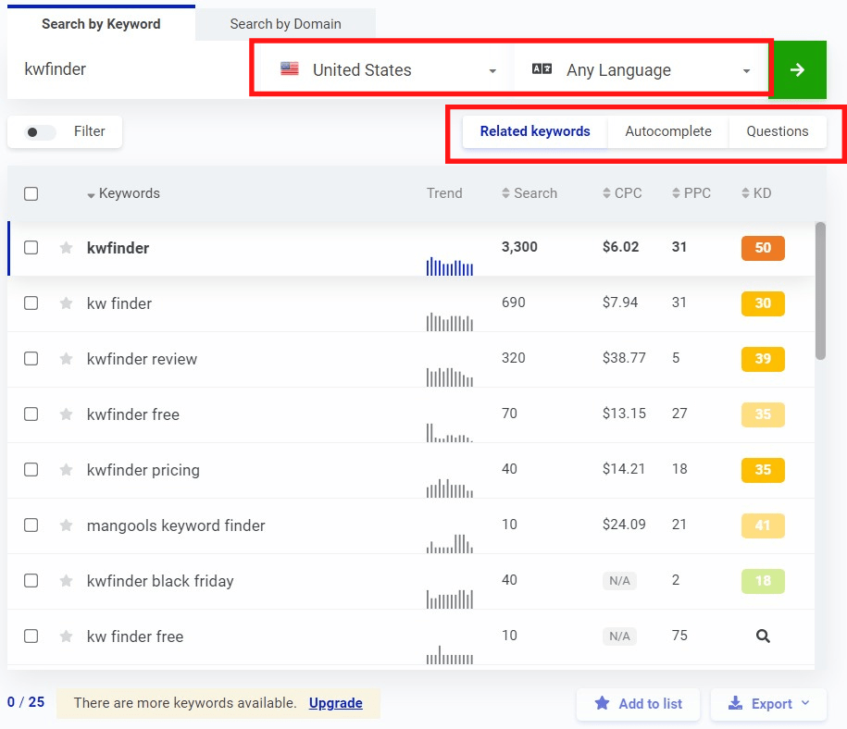Click the 3,300 search volume value

[519, 247]
